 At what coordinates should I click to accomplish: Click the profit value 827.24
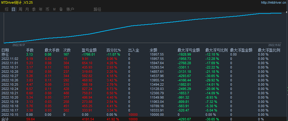(x=87, y=89)
